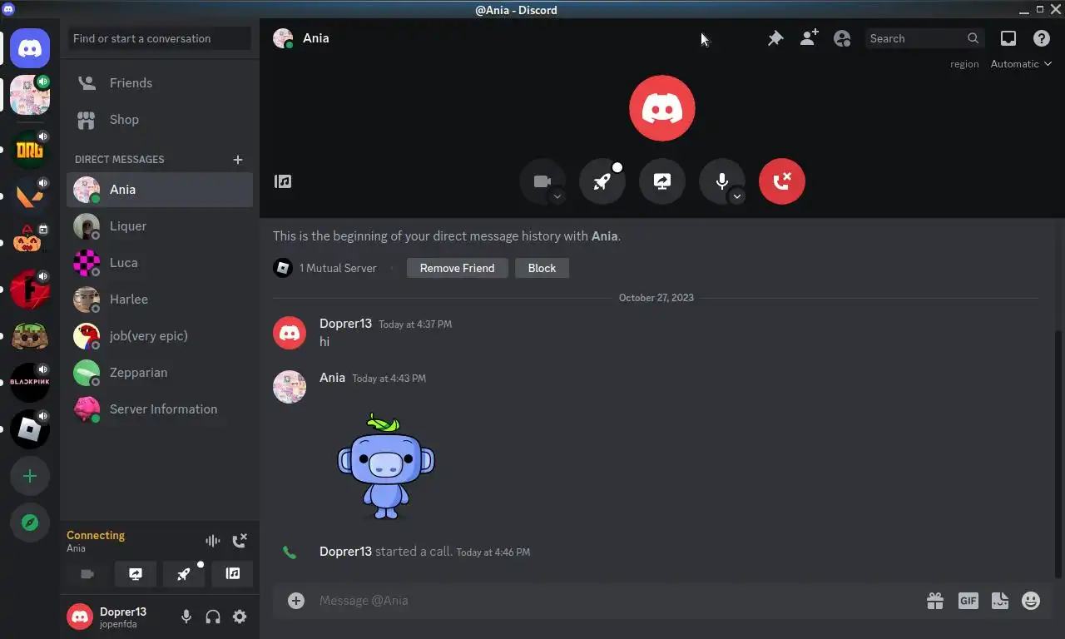This screenshot has width=1065, height=639.
Task: Share screen button in voice panel
Action: [x=136, y=574]
